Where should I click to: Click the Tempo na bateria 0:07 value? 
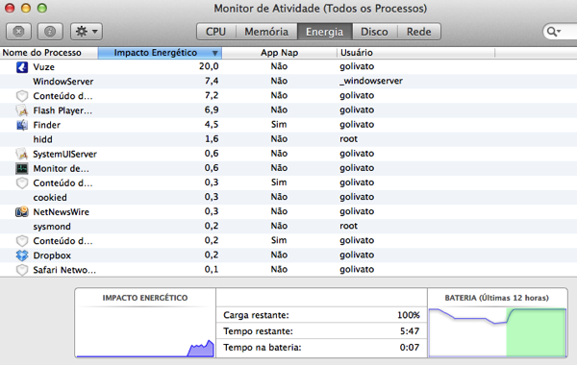coord(410,348)
